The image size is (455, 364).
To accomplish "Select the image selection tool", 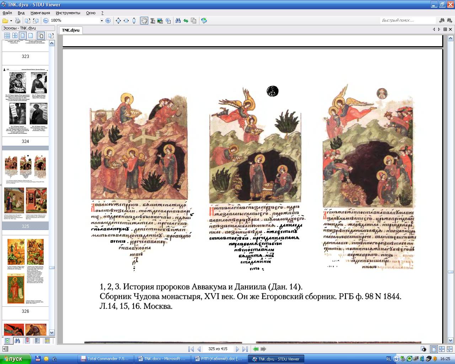I will [x=160, y=21].
